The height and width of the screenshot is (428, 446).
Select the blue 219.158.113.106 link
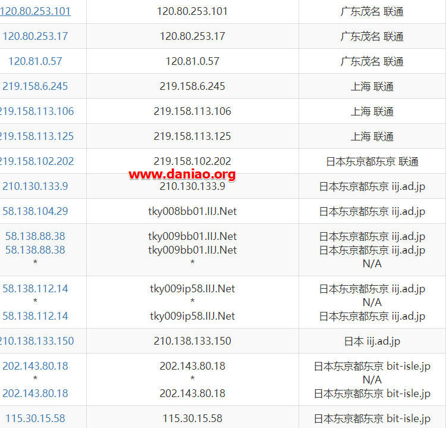pos(36,111)
